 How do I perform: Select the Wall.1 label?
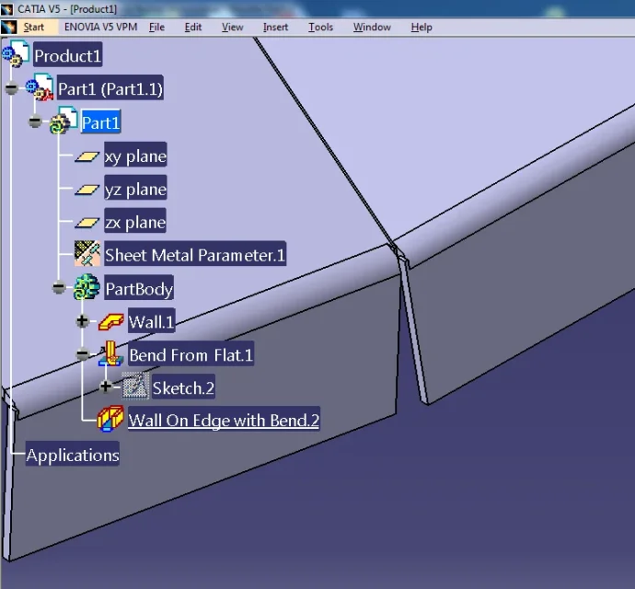click(x=152, y=320)
